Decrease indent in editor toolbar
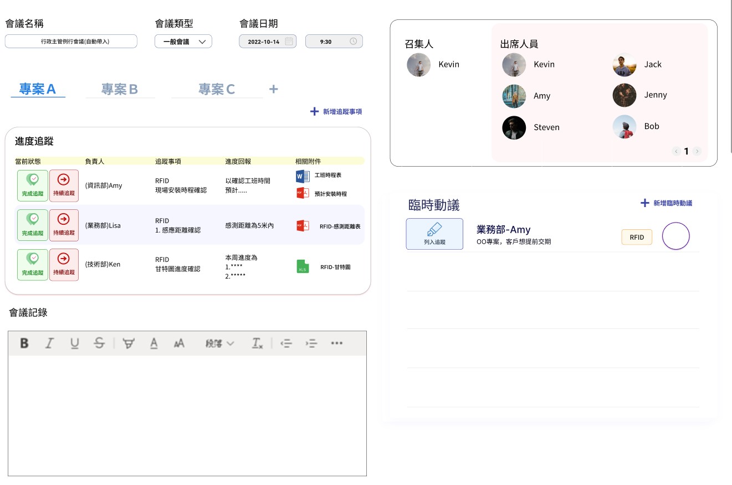 286,343
